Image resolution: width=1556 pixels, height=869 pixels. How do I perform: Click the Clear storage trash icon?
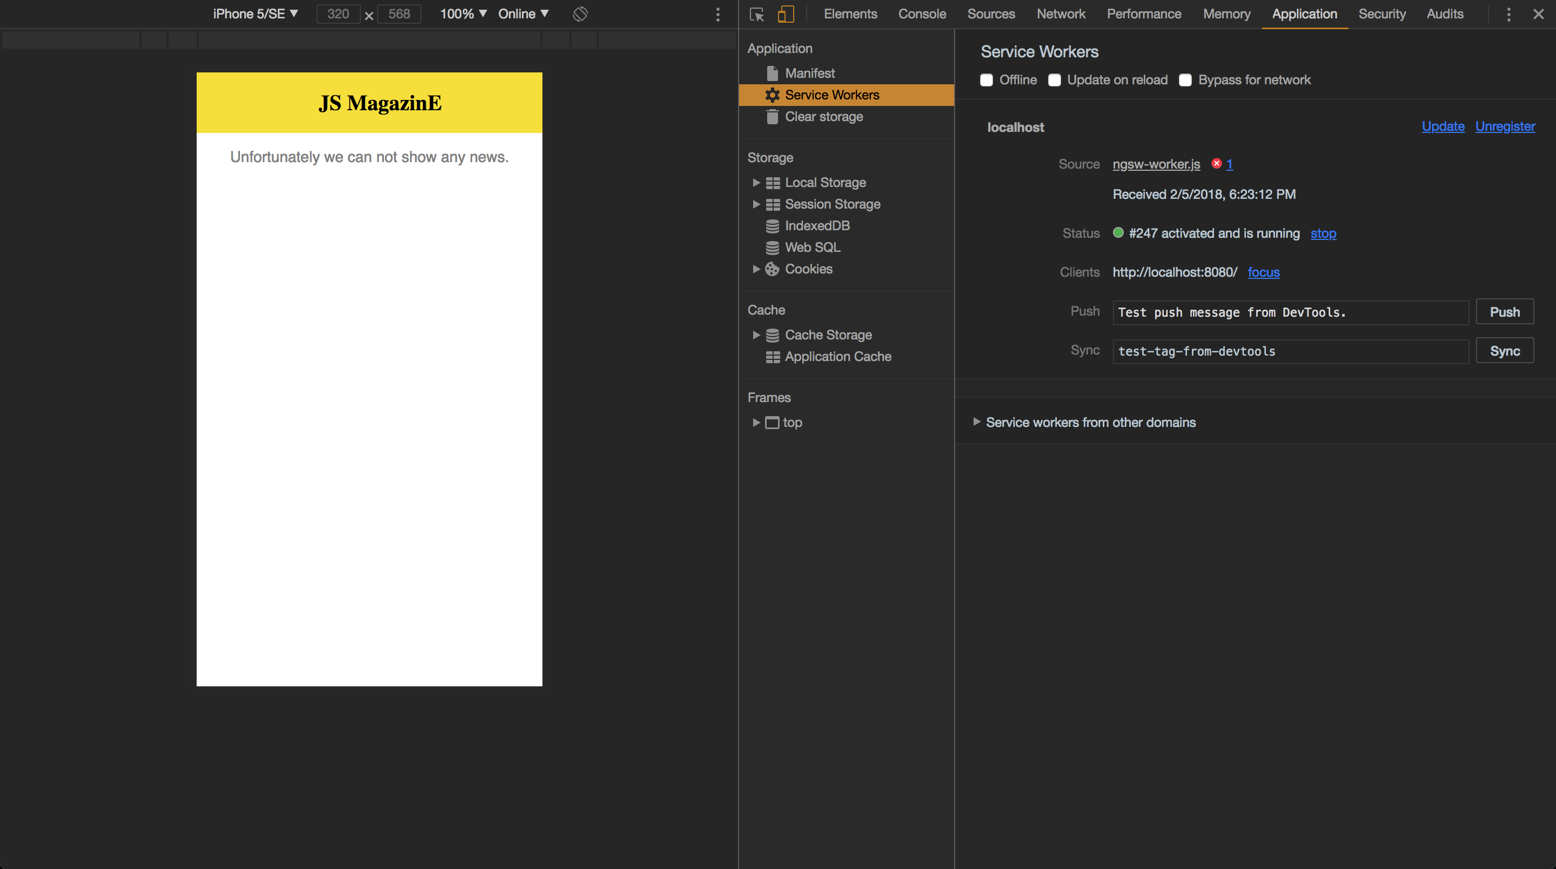click(x=772, y=117)
